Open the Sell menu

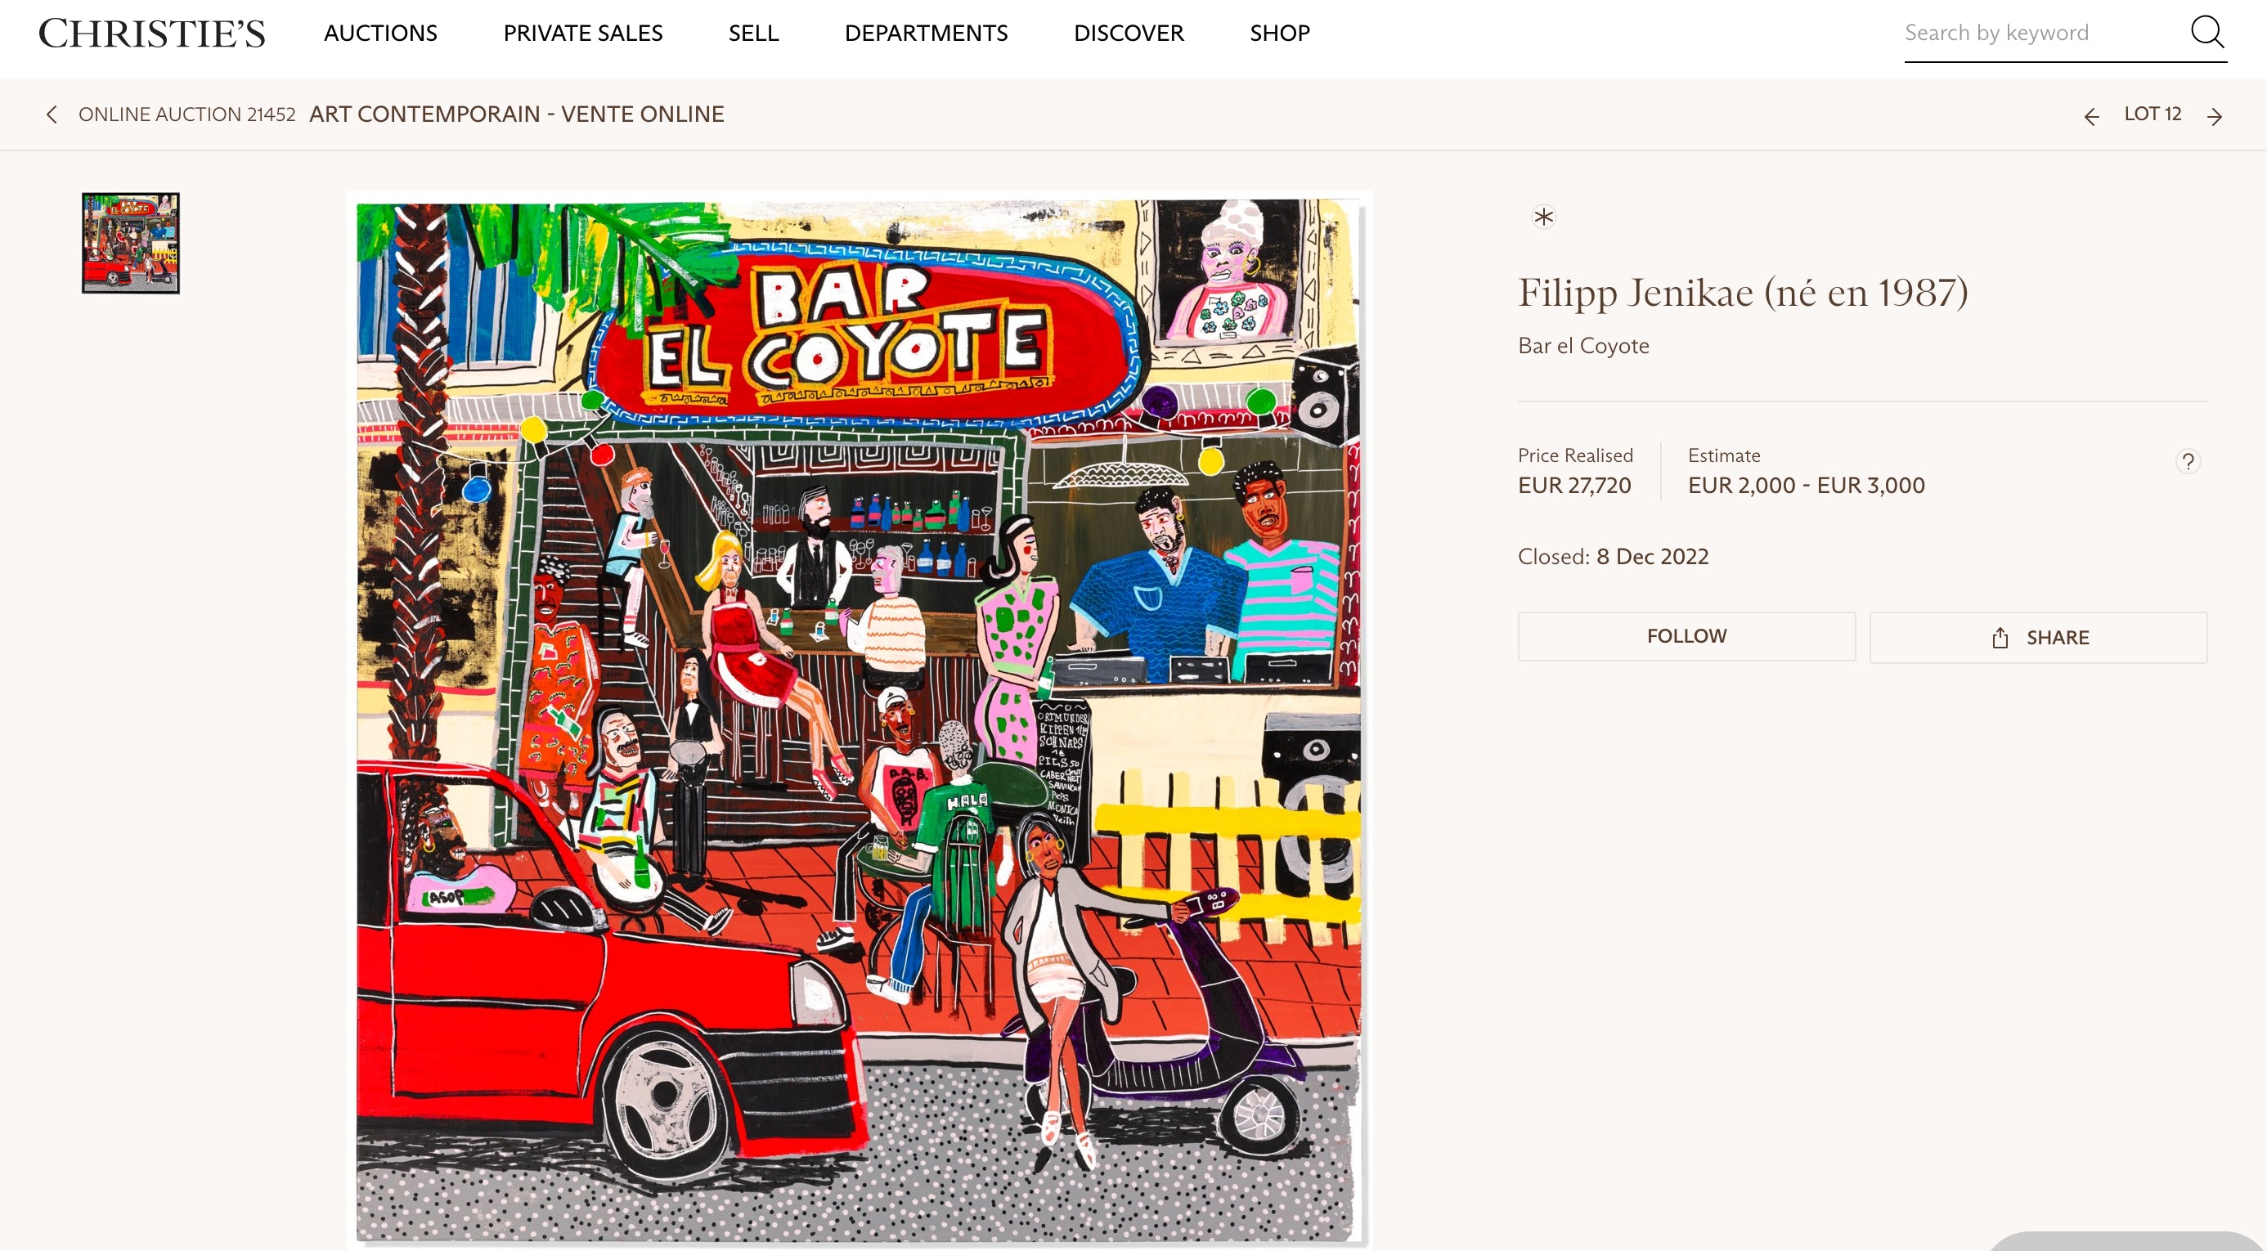click(x=753, y=34)
